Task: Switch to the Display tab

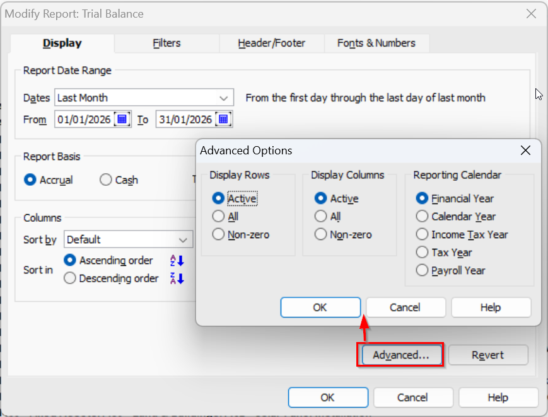Action: pos(62,43)
